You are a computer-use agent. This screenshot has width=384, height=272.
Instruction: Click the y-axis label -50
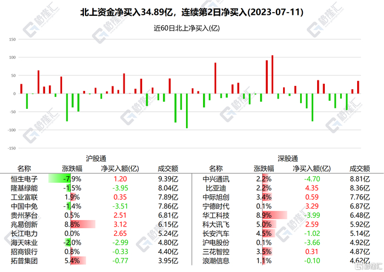click(13, 112)
